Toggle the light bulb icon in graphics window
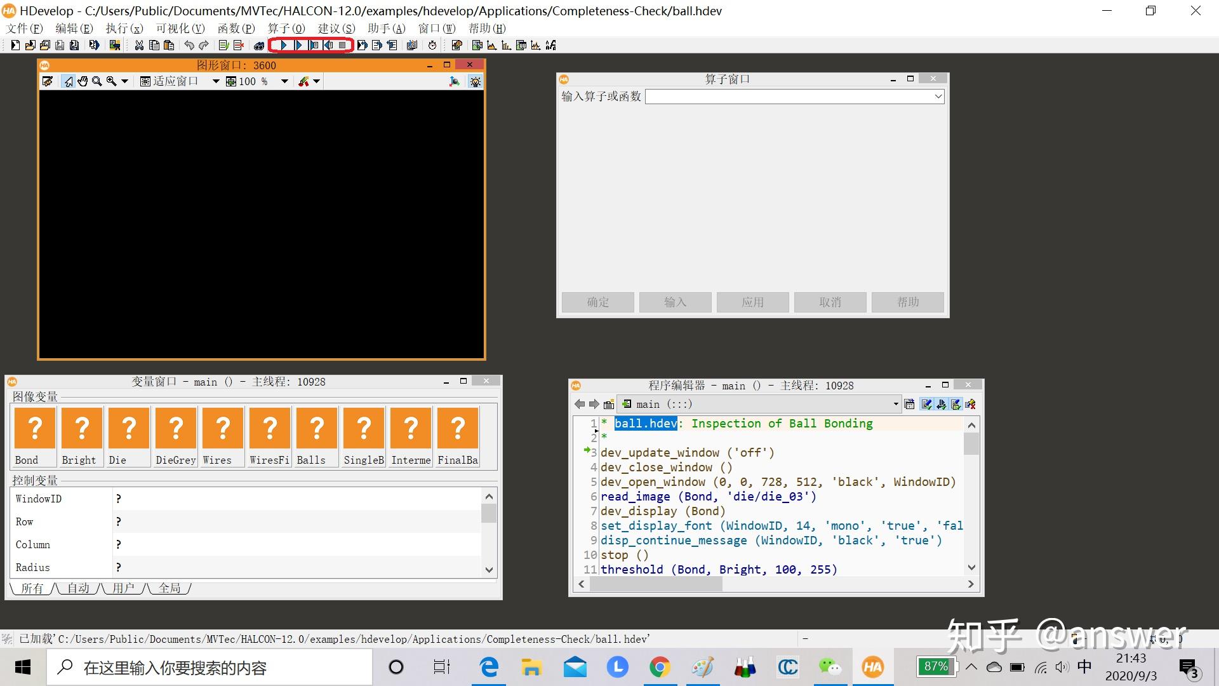Viewport: 1219px width, 686px height. (475, 81)
